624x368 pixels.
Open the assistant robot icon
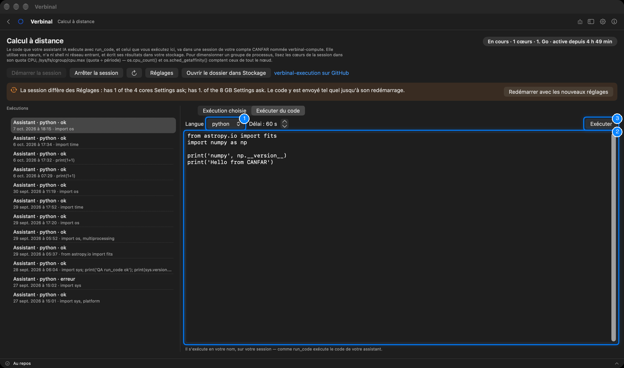(x=580, y=22)
